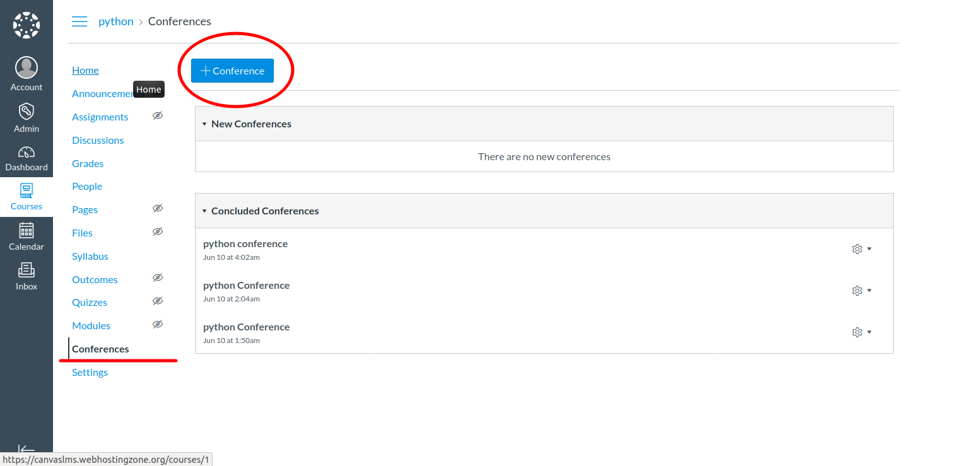Click hidden eye icon beside Pages
The width and height of the screenshot is (967, 466).
click(x=158, y=209)
